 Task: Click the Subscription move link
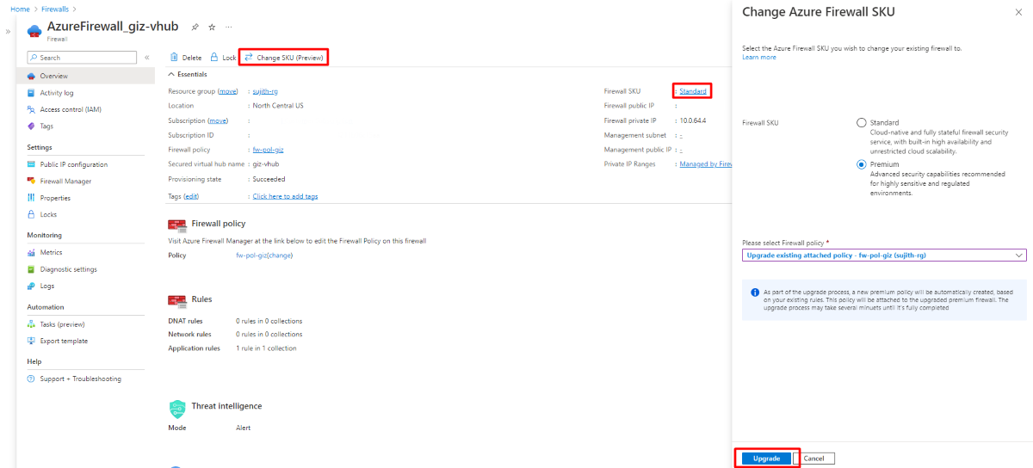218,120
